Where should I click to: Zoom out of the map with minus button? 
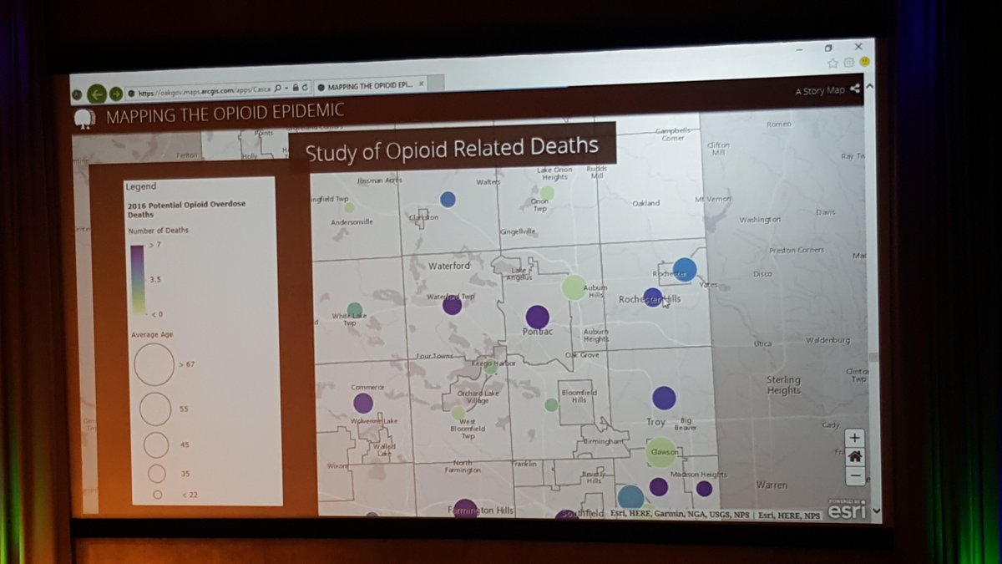coord(854,475)
